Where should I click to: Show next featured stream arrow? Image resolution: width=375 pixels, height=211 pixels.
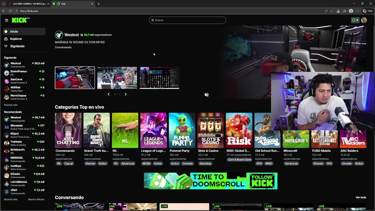point(126,94)
